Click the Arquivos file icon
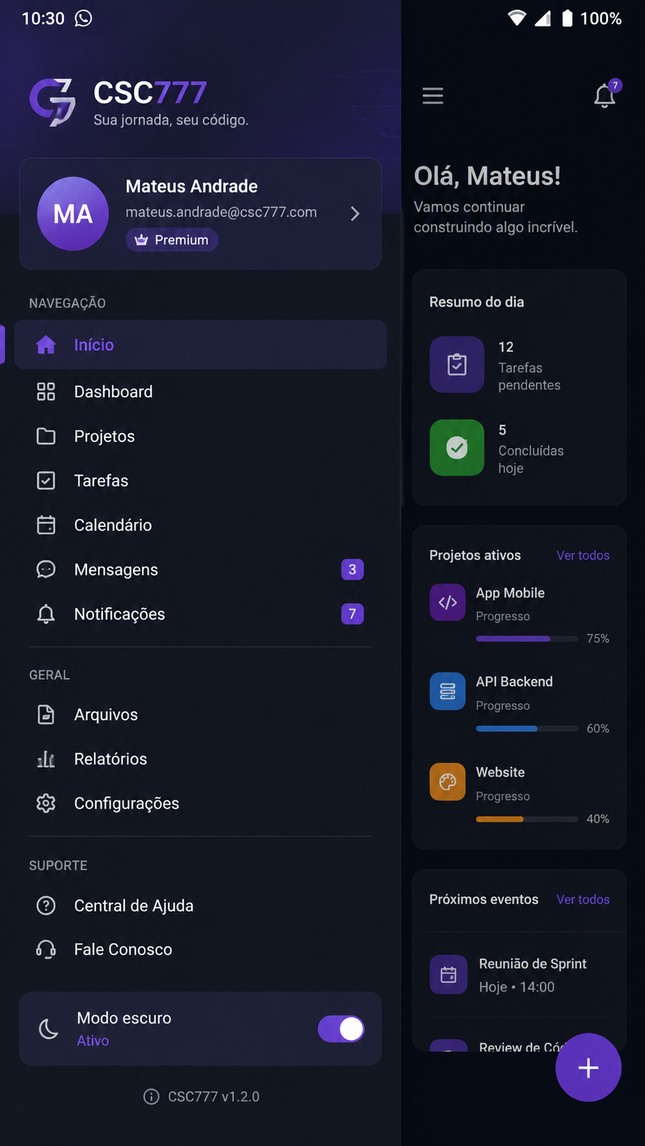This screenshot has height=1146, width=645. click(46, 714)
